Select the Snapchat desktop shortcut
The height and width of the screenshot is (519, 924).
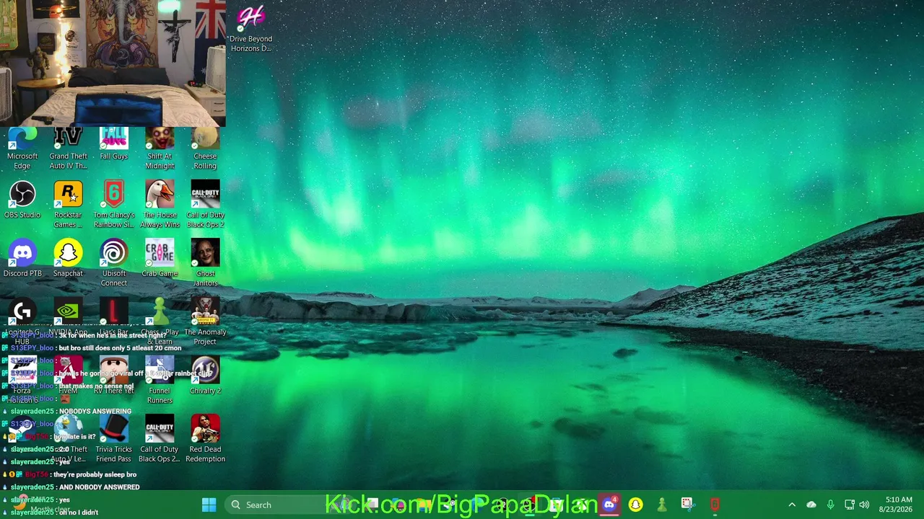68,258
